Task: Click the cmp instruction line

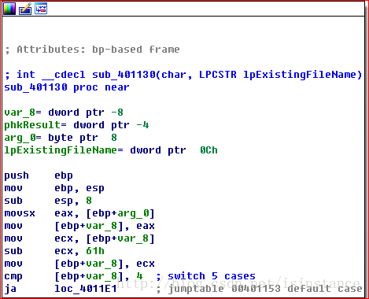Action: [x=73, y=276]
